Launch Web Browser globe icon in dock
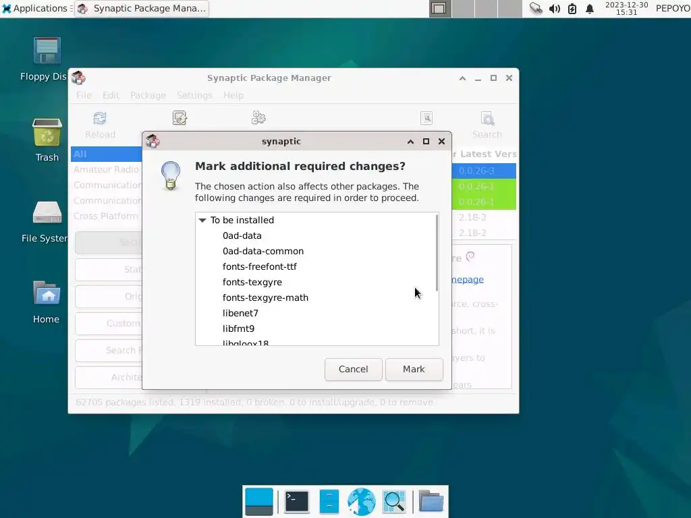 362,502
